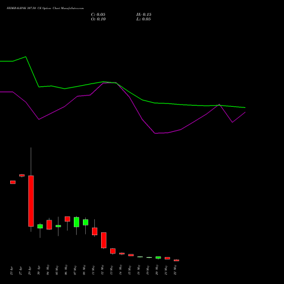Click the small green candle above 05 May

pyautogui.click(x=59, y=226)
